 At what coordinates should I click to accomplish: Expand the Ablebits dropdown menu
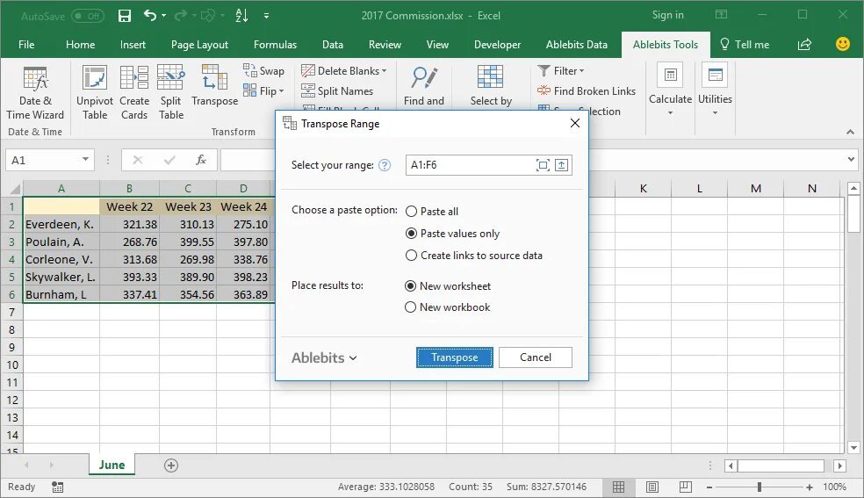[x=324, y=358]
